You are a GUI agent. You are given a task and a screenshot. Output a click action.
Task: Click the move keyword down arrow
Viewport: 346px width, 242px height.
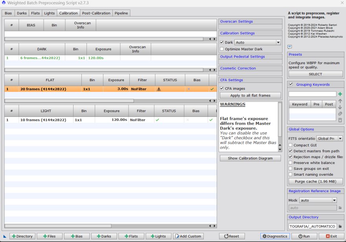tap(340, 107)
